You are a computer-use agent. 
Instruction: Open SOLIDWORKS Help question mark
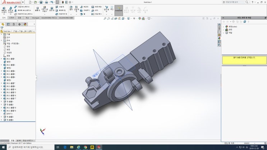[253, 2]
